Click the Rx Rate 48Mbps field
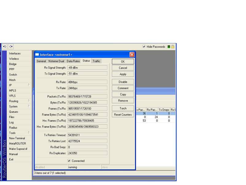This screenshot has width=246, height=185. pyautogui.click(x=87, y=82)
